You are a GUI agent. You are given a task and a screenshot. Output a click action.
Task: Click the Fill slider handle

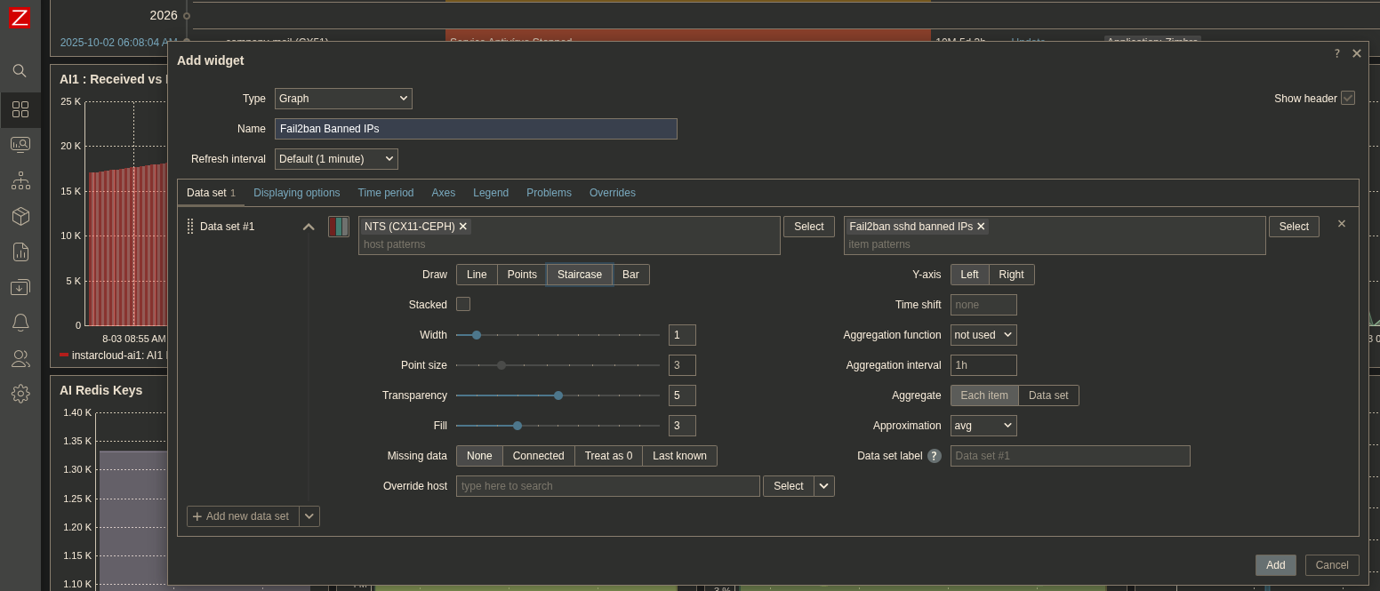517,426
